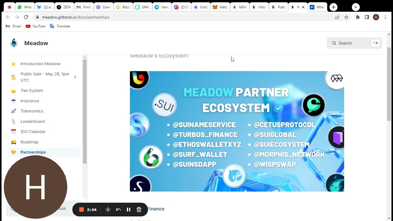
Task: Click the browser back arrow
Action: [x=8, y=17]
